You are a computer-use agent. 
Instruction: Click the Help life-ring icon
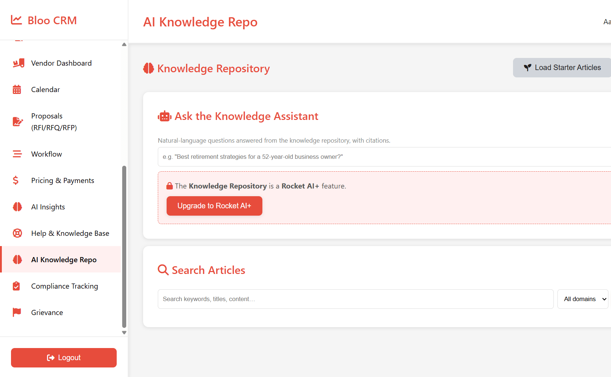(17, 233)
